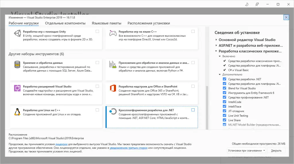Uncheck ML.NET Model Builder preview component
The image size is (294, 164).
pyautogui.click(x=225, y=124)
